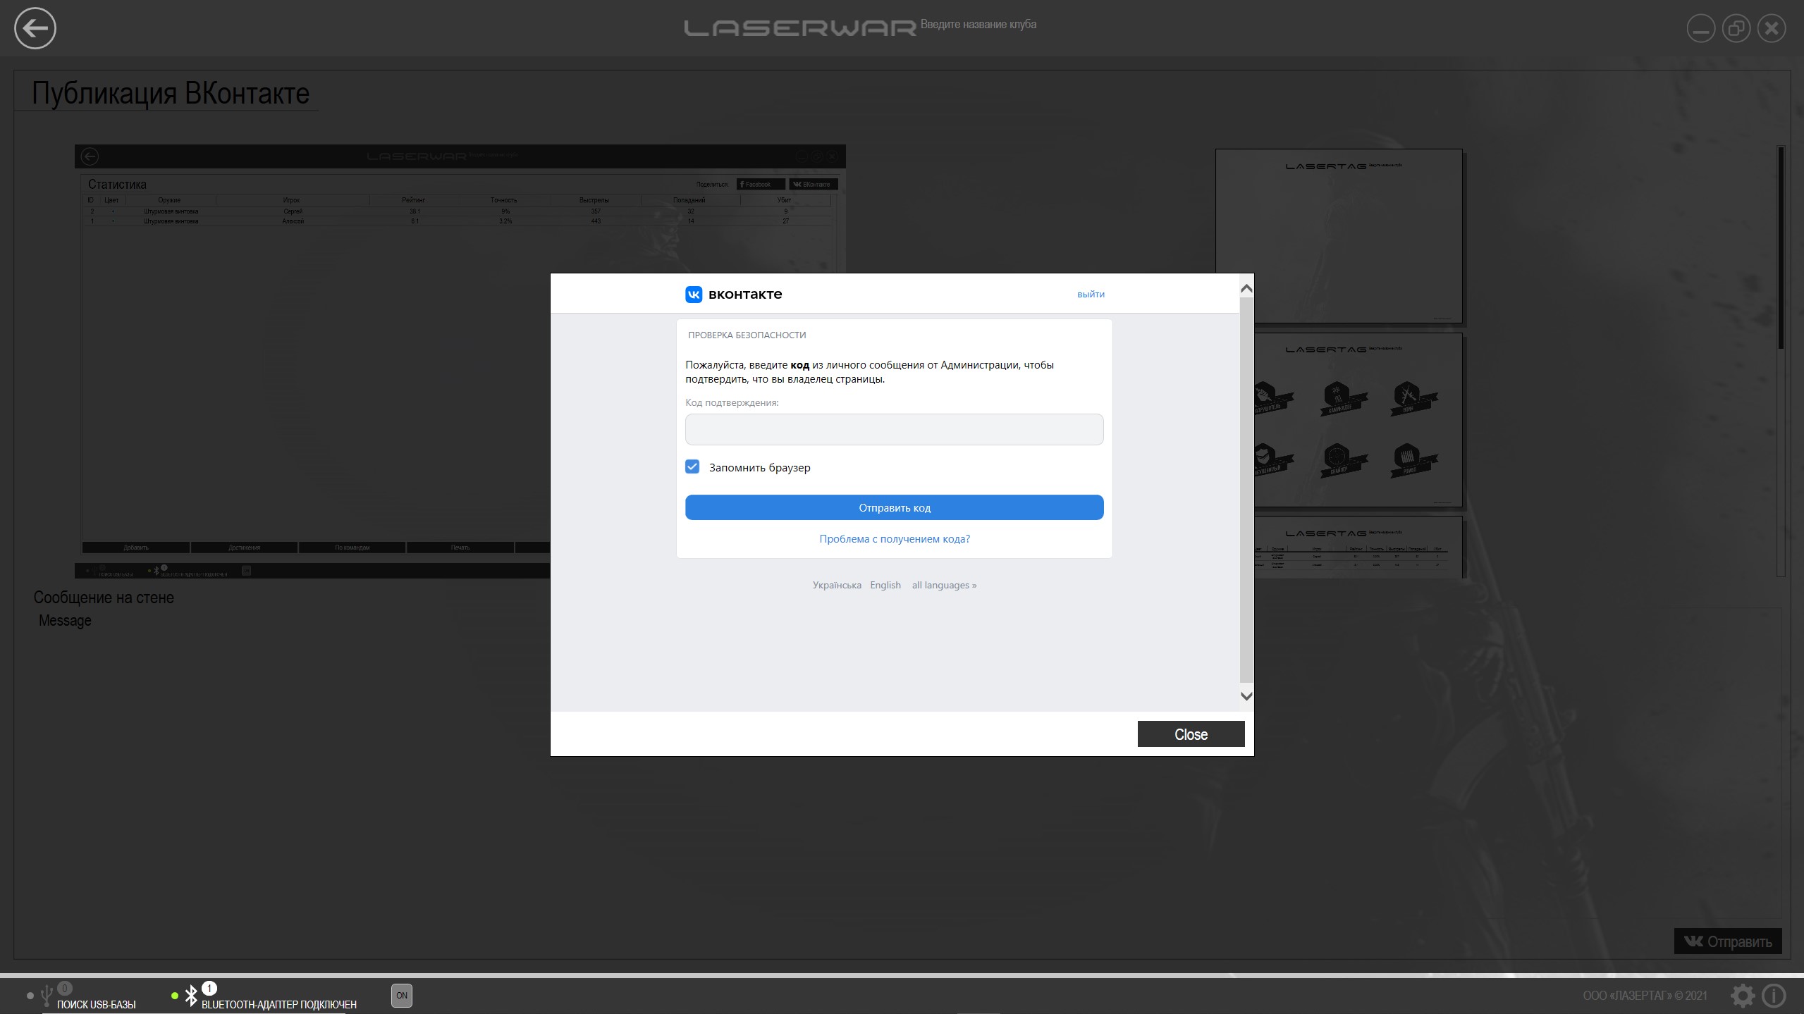Click the Close button in dialog
The height and width of the screenshot is (1014, 1804).
(x=1190, y=734)
